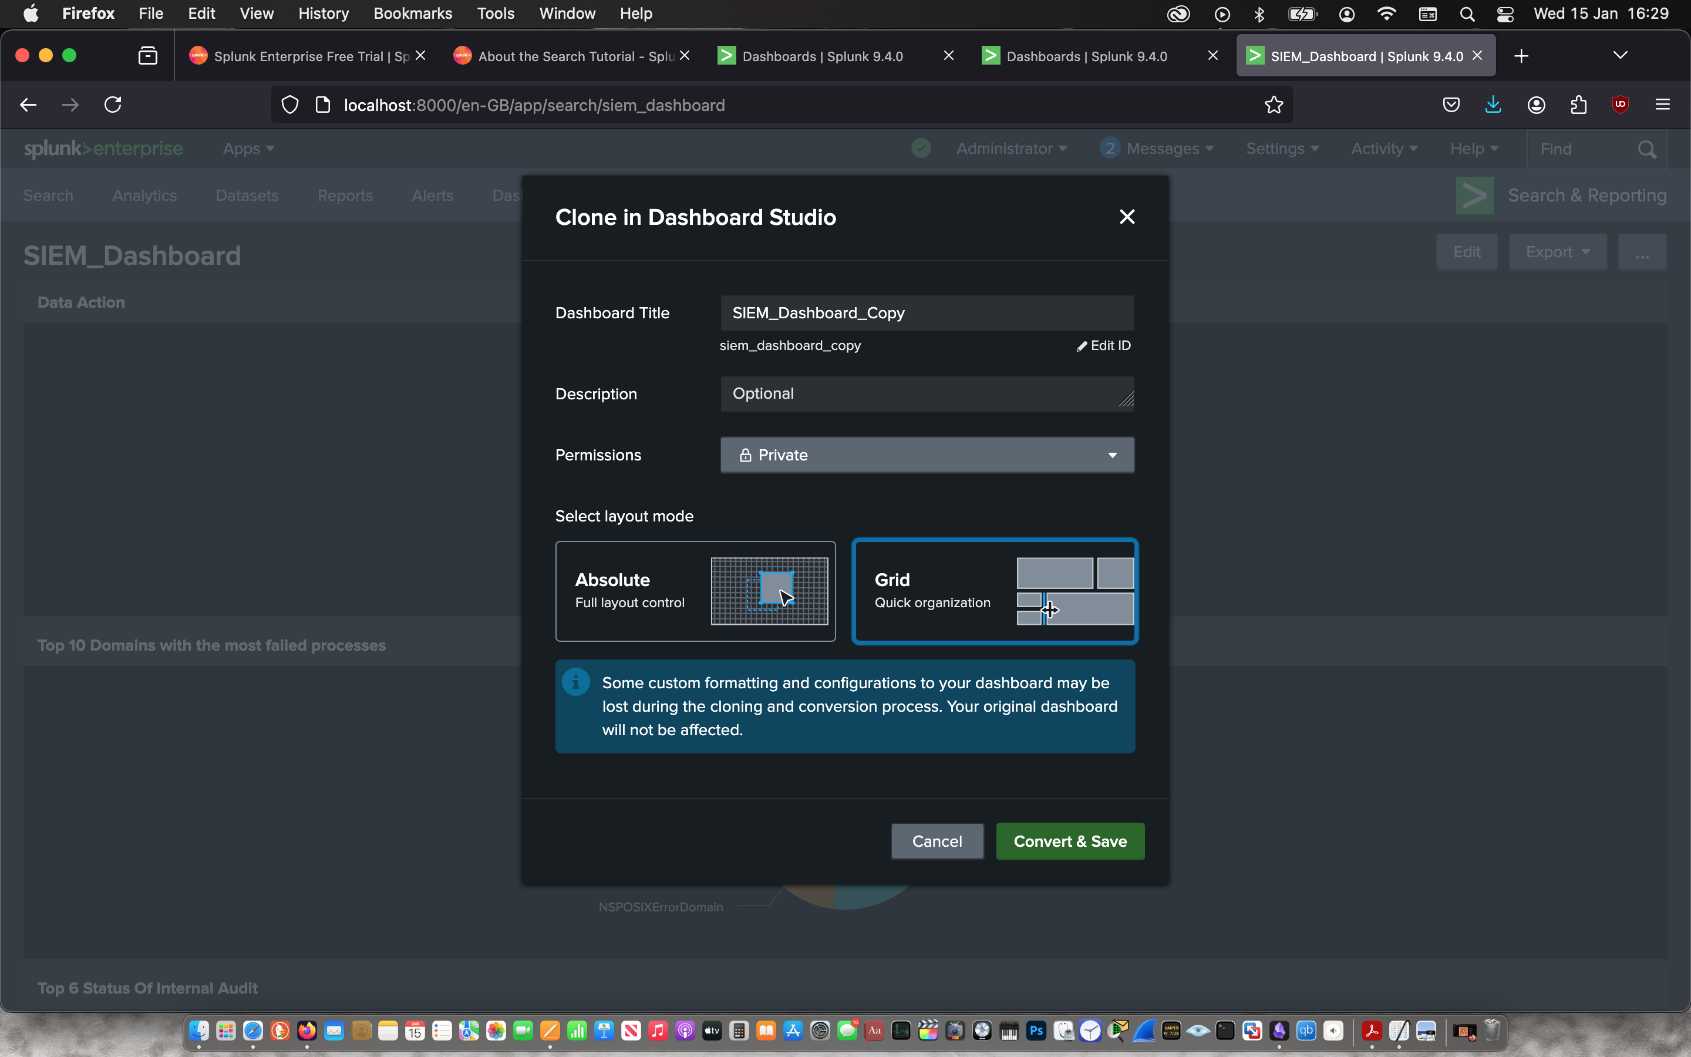Reload the current page

[113, 105]
